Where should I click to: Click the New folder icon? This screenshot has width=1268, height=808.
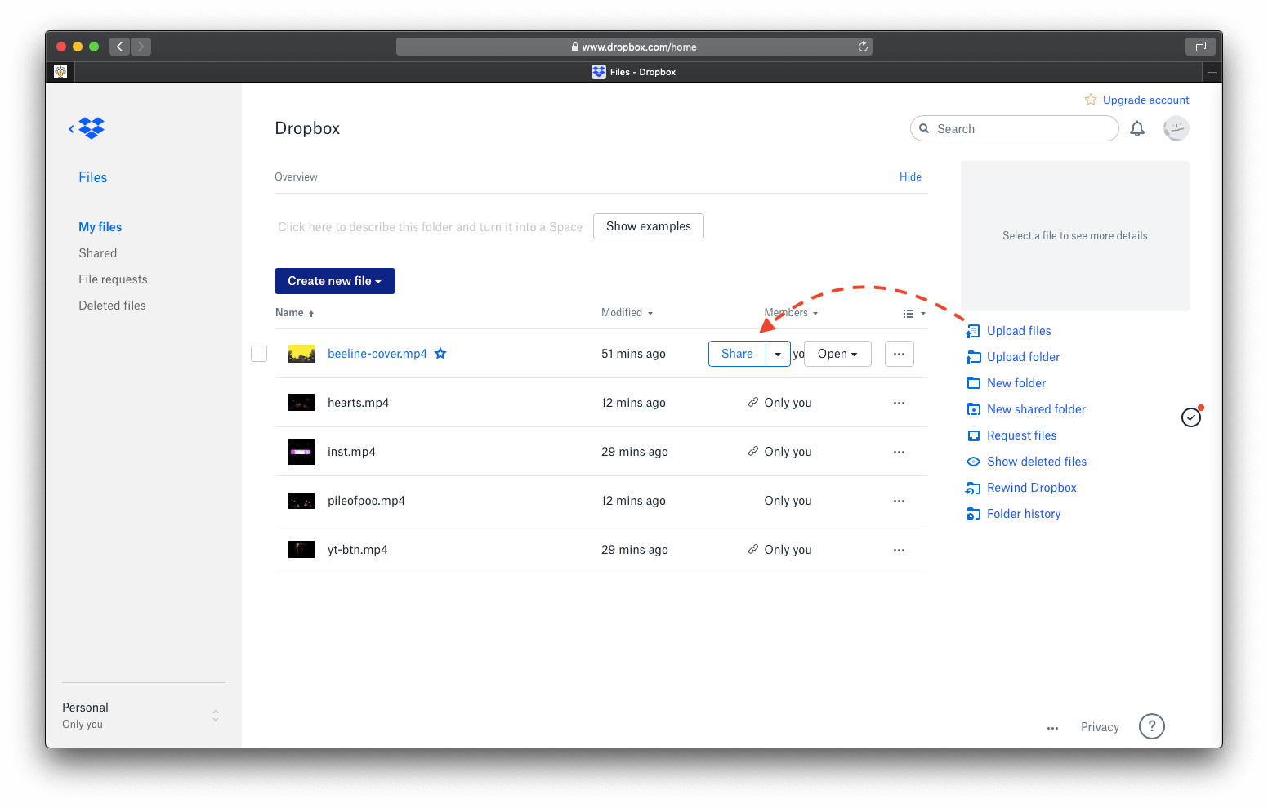click(973, 383)
